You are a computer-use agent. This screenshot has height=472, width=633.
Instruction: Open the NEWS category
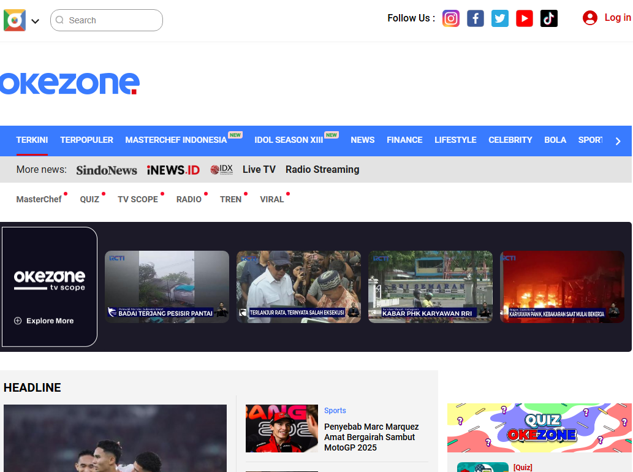363,140
